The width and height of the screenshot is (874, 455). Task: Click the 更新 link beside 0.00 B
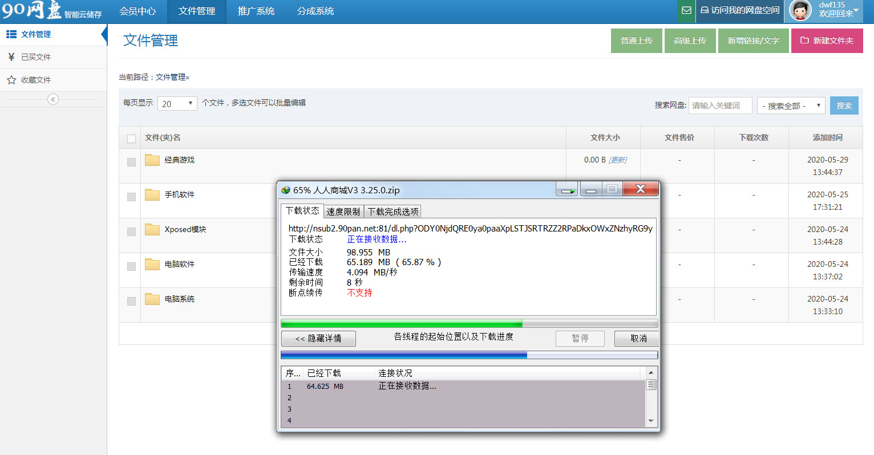pos(618,160)
